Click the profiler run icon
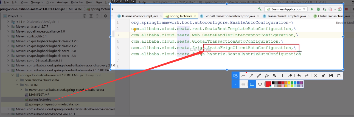This screenshot has width=354, height=117. tap(331, 9)
